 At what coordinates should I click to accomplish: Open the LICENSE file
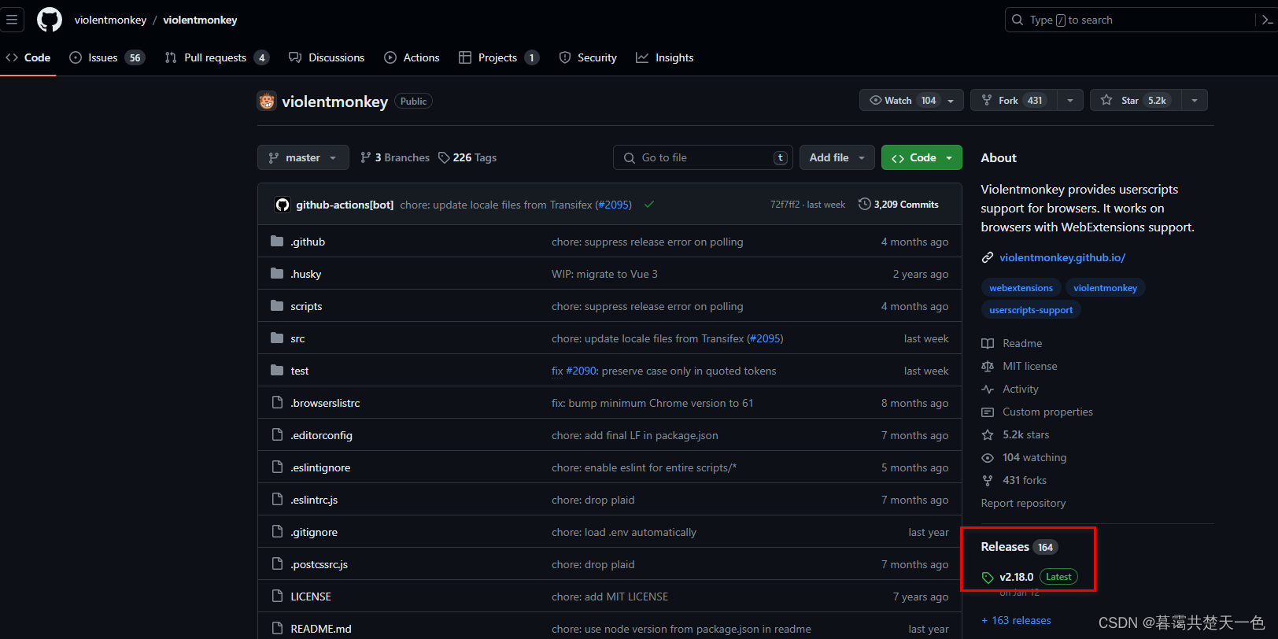(311, 597)
